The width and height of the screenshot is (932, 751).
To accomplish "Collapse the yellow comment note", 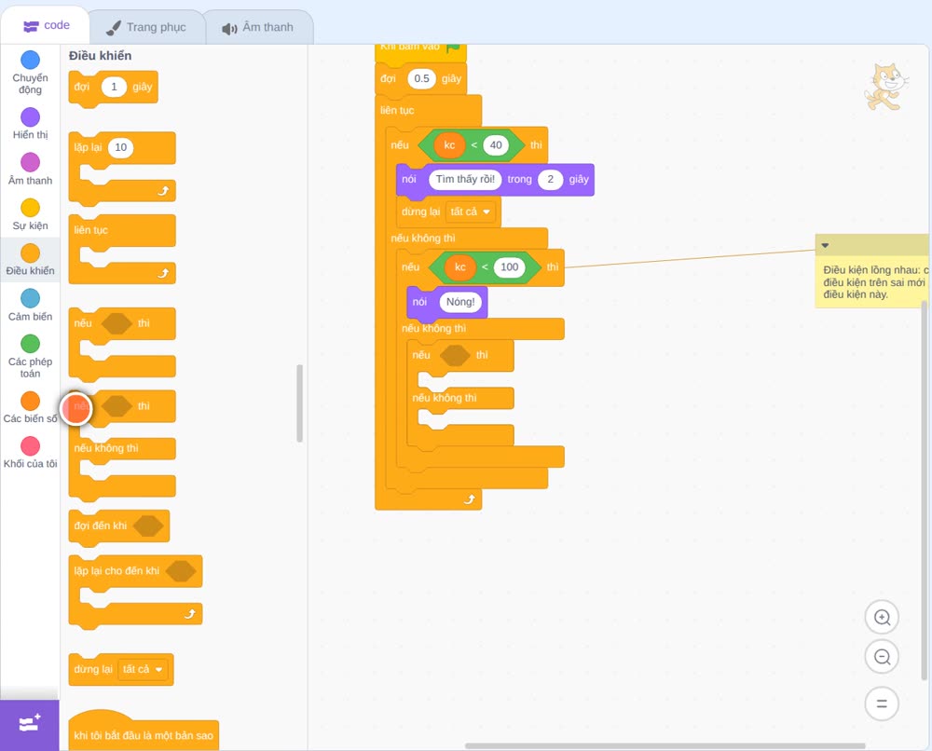I will 825,245.
